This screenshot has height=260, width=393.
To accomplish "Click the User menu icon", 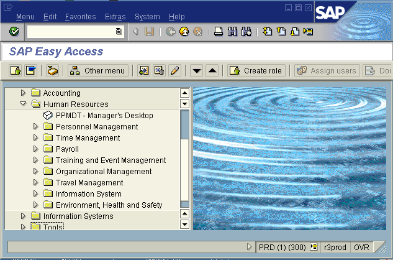I will pos(16,70).
